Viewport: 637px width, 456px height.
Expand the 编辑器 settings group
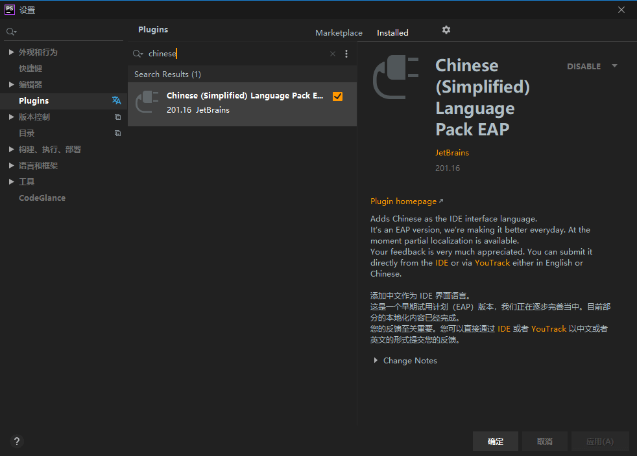[12, 84]
